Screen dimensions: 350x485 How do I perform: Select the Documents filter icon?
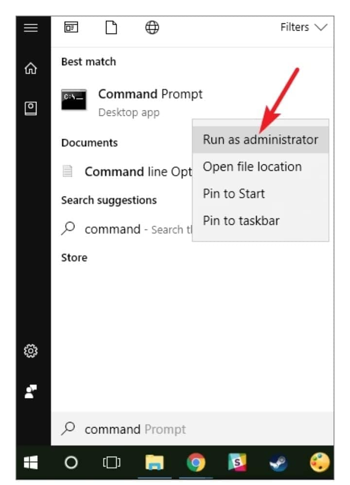(111, 28)
